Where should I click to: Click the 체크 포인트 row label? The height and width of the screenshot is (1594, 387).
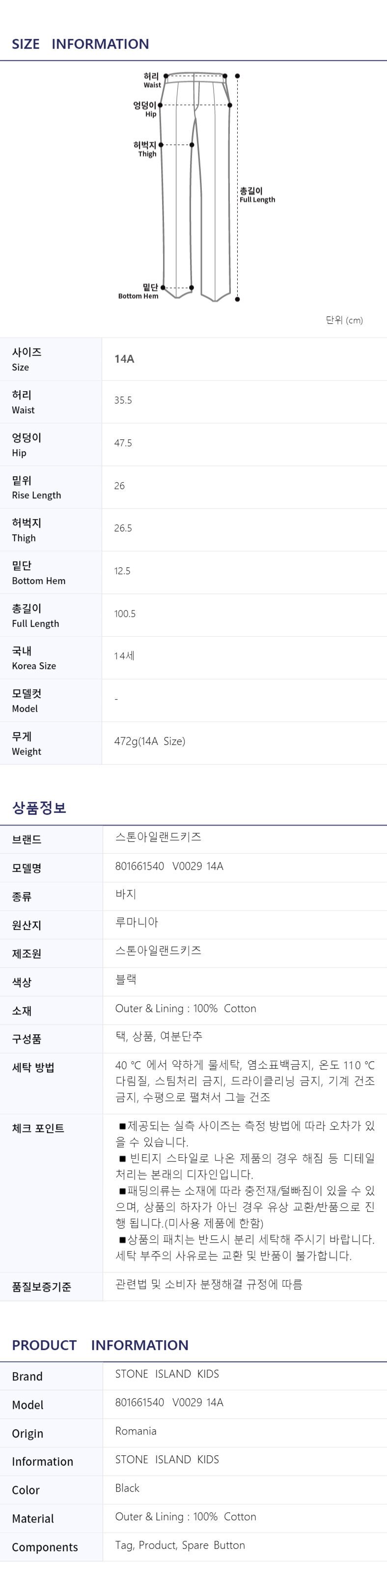(x=38, y=1128)
